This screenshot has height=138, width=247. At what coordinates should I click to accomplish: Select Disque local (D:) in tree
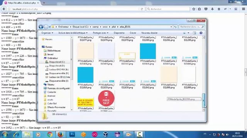click(x=55, y=66)
